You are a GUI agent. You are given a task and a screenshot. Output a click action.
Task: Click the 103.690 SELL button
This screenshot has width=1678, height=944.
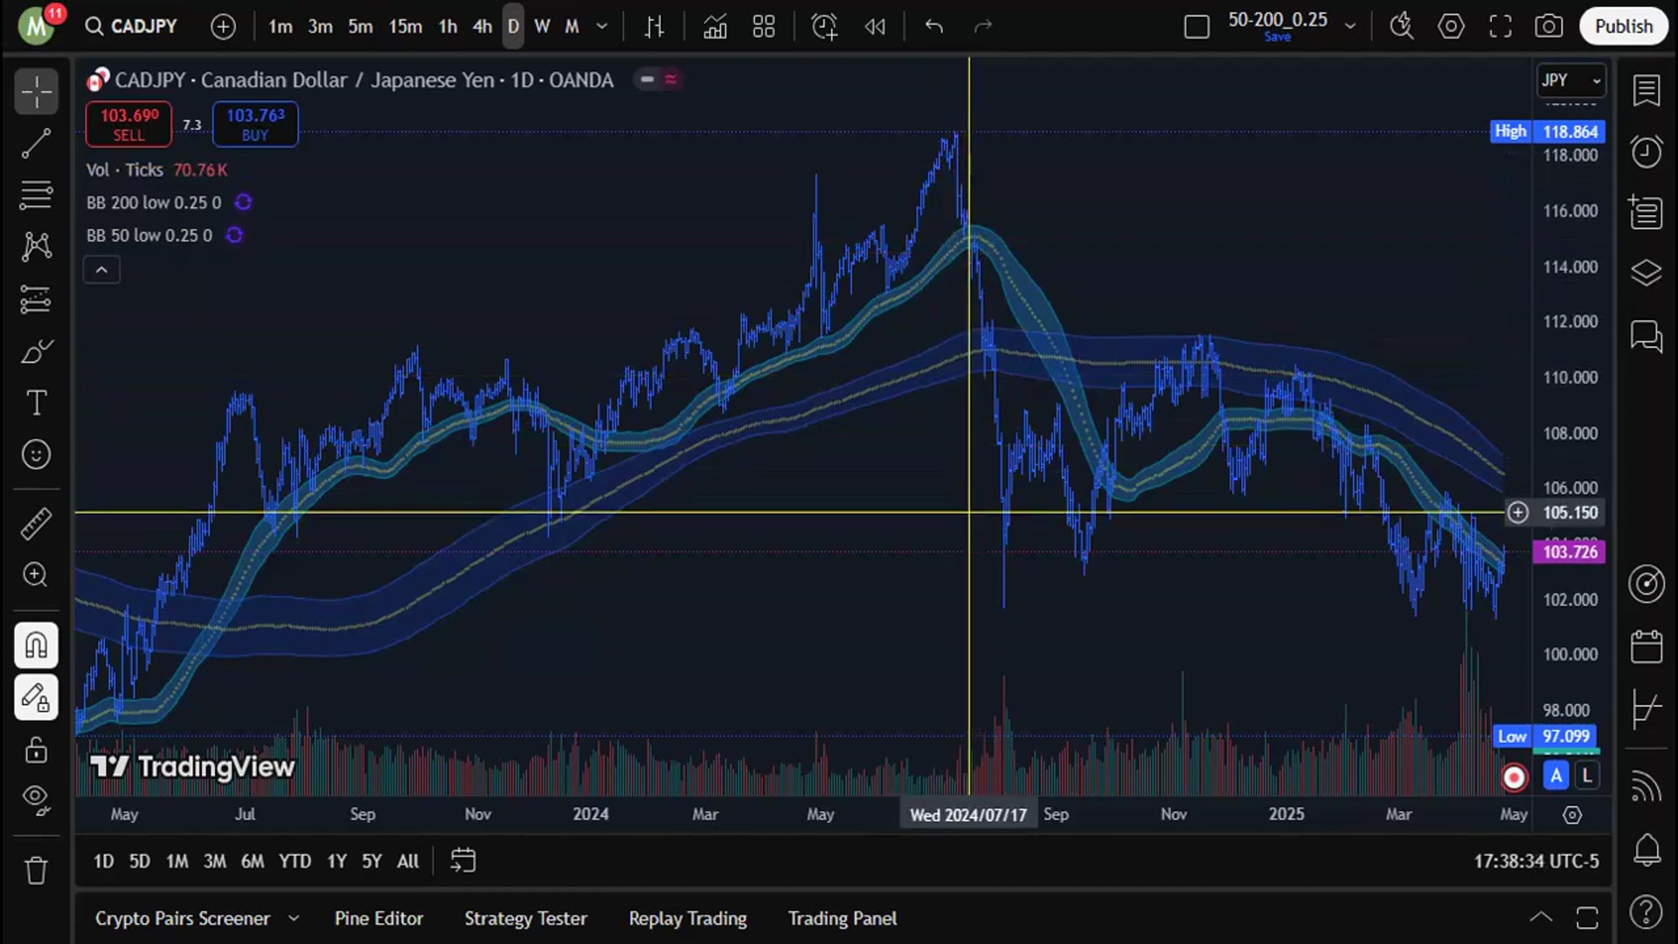coord(128,123)
